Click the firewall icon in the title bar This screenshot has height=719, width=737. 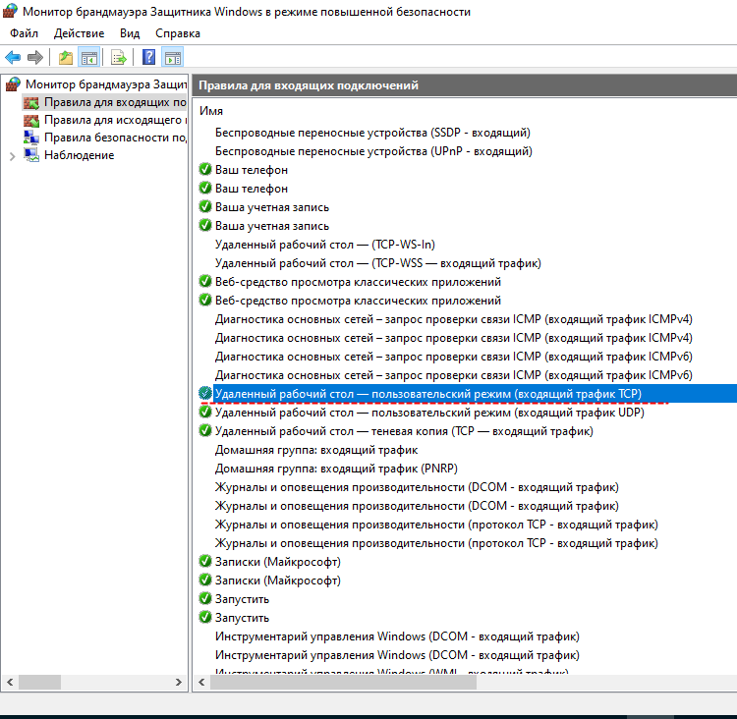11,11
